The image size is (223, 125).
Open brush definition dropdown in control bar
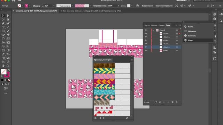click(90, 6)
